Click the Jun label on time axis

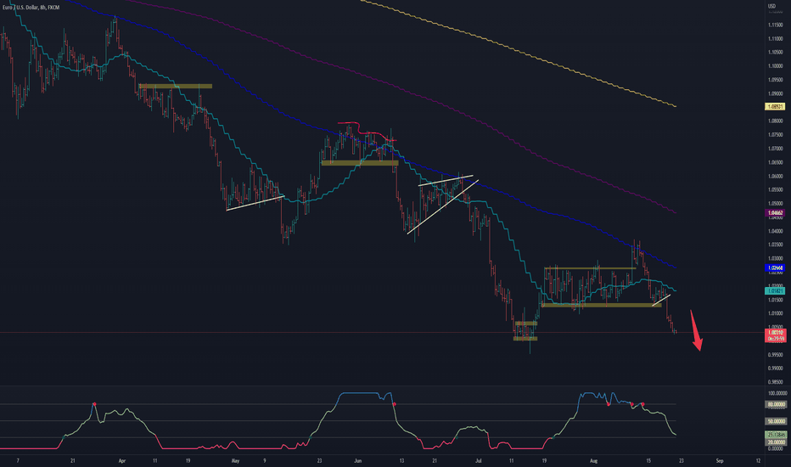358,460
